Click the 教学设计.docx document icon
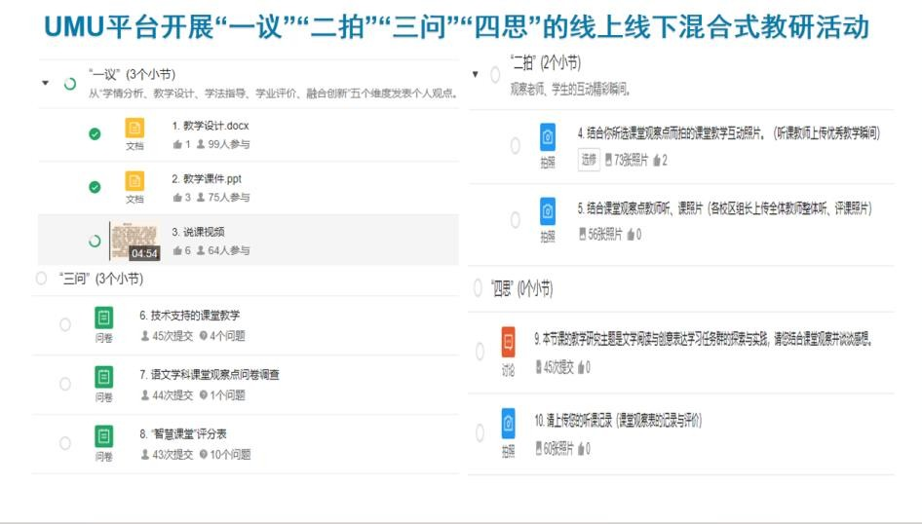Viewport: 922px width, 524px height. point(134,128)
